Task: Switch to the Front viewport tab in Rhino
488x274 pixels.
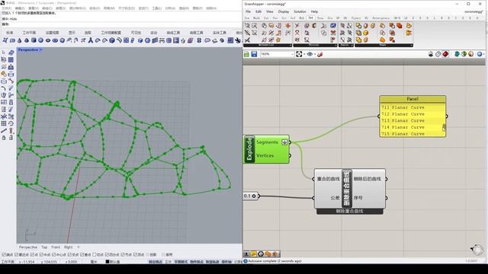Action: (56, 247)
